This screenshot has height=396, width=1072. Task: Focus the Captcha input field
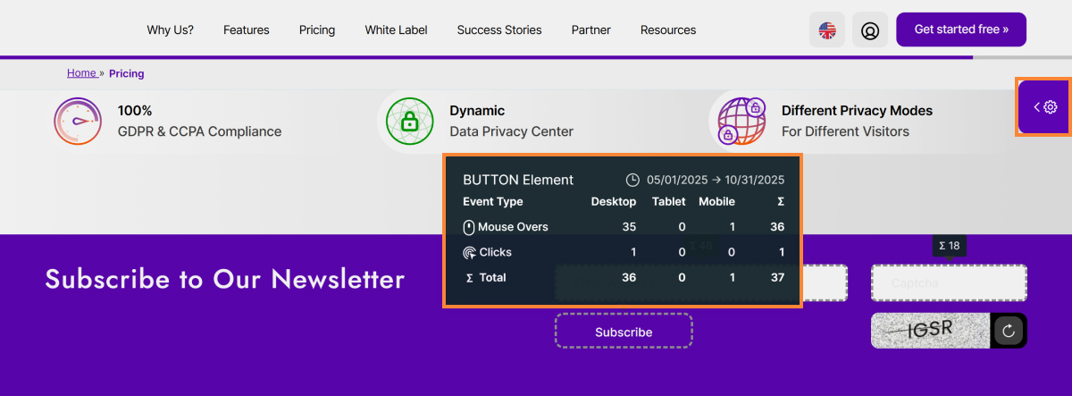tap(949, 282)
